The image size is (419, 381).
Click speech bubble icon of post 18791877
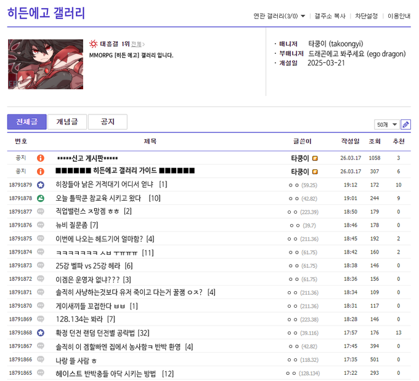click(x=40, y=212)
